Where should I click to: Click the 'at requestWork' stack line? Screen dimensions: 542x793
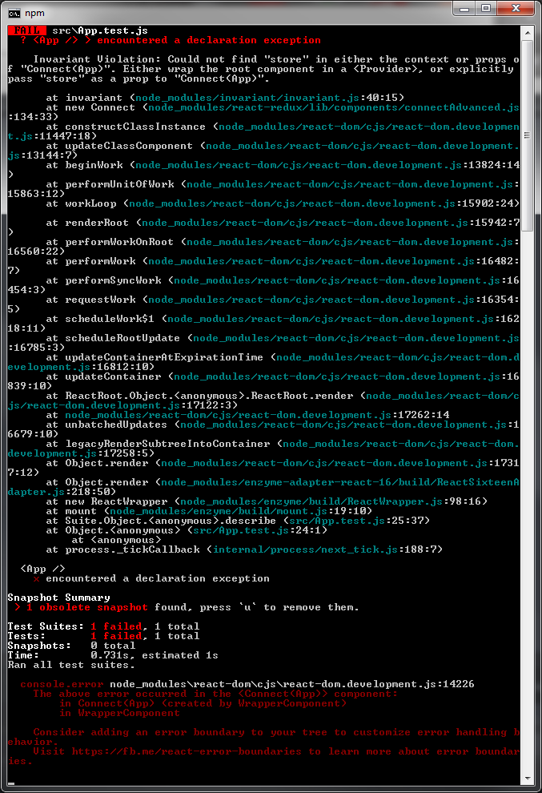[263, 304]
